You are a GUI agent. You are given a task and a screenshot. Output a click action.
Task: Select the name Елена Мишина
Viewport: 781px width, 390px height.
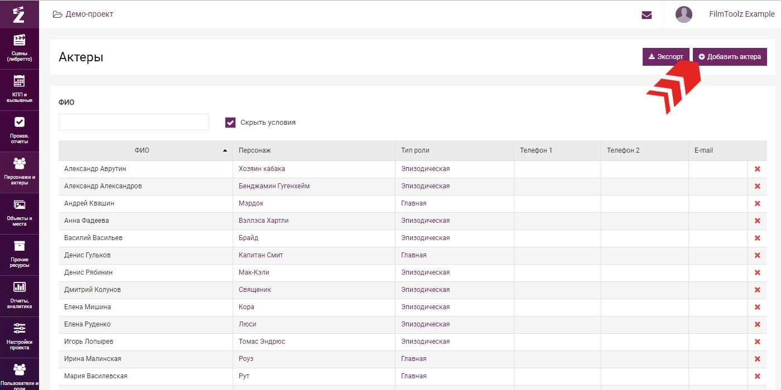pyautogui.click(x=88, y=307)
